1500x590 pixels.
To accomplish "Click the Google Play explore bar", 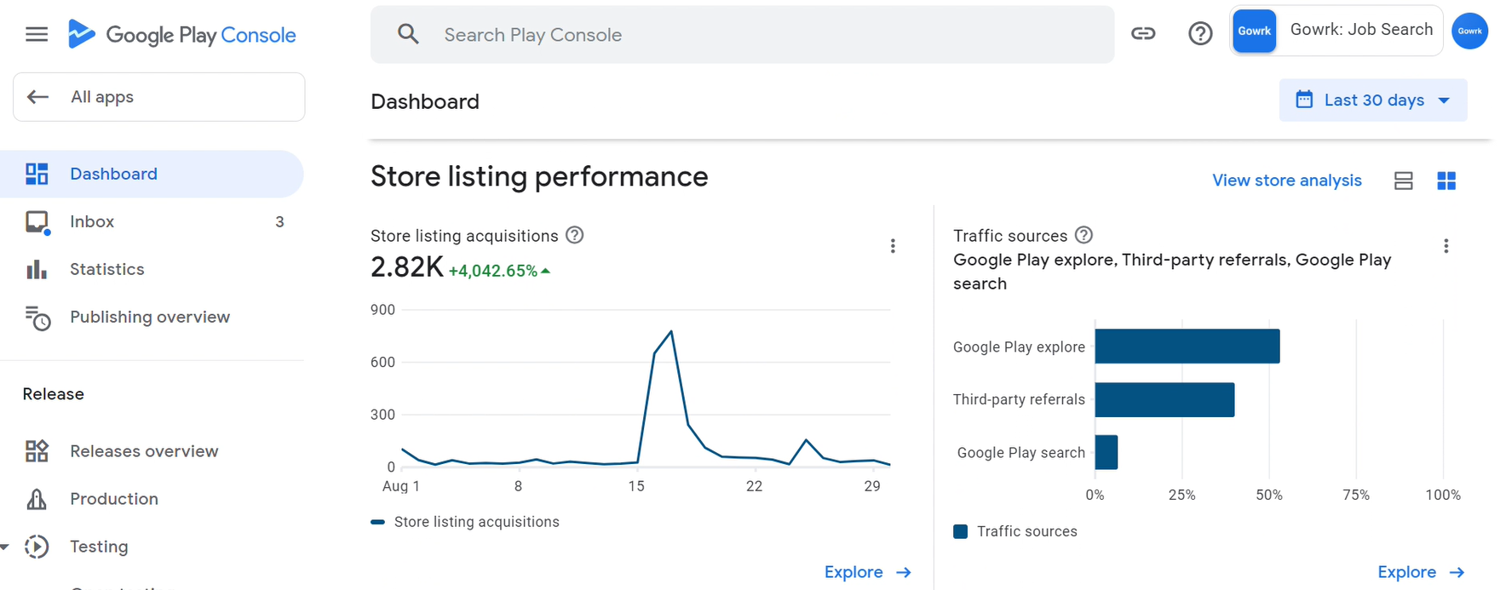I will (1187, 347).
